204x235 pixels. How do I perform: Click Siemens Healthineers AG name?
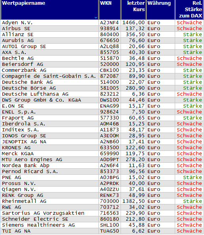(x=38, y=225)
